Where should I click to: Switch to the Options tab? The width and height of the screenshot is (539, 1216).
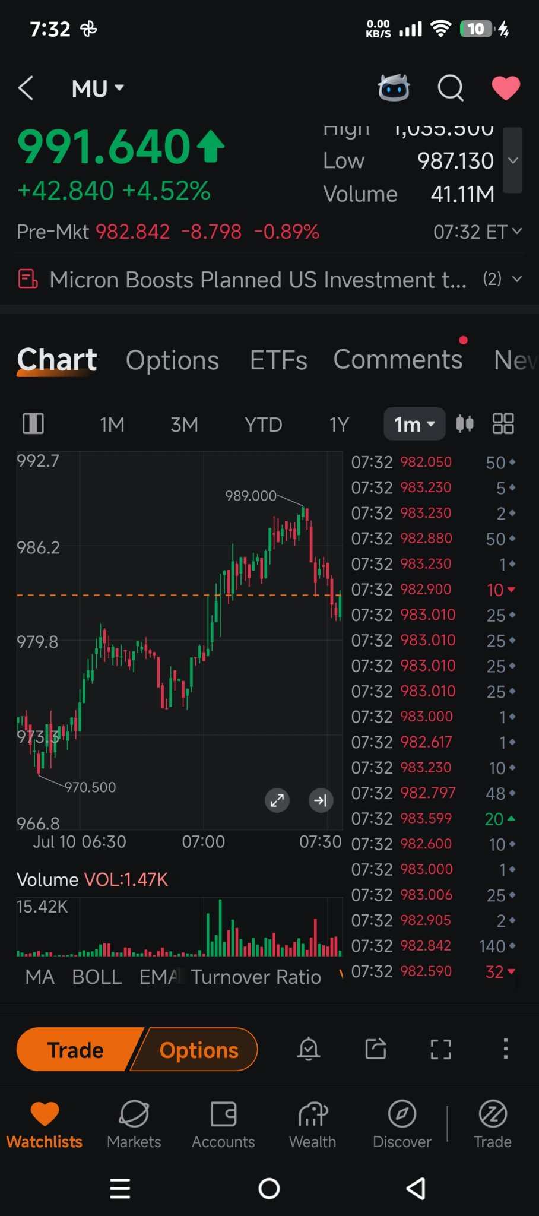pyautogui.click(x=172, y=360)
